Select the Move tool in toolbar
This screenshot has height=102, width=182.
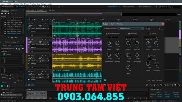[40, 7]
